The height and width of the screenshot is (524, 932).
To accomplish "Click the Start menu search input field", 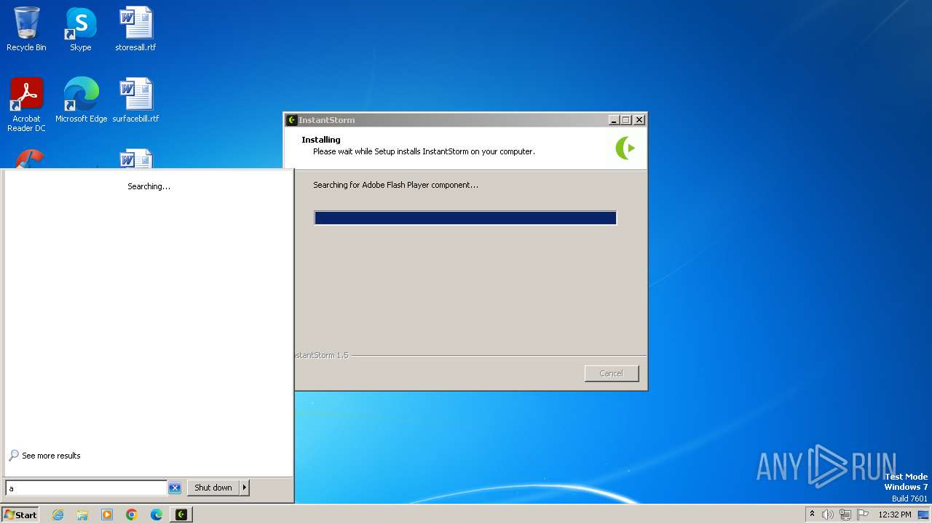I will 87,488.
